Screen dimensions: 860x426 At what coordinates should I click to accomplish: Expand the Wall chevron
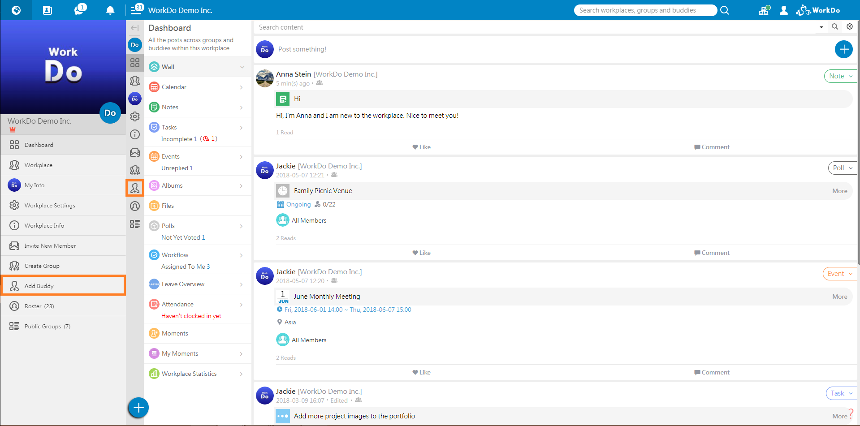click(x=242, y=67)
